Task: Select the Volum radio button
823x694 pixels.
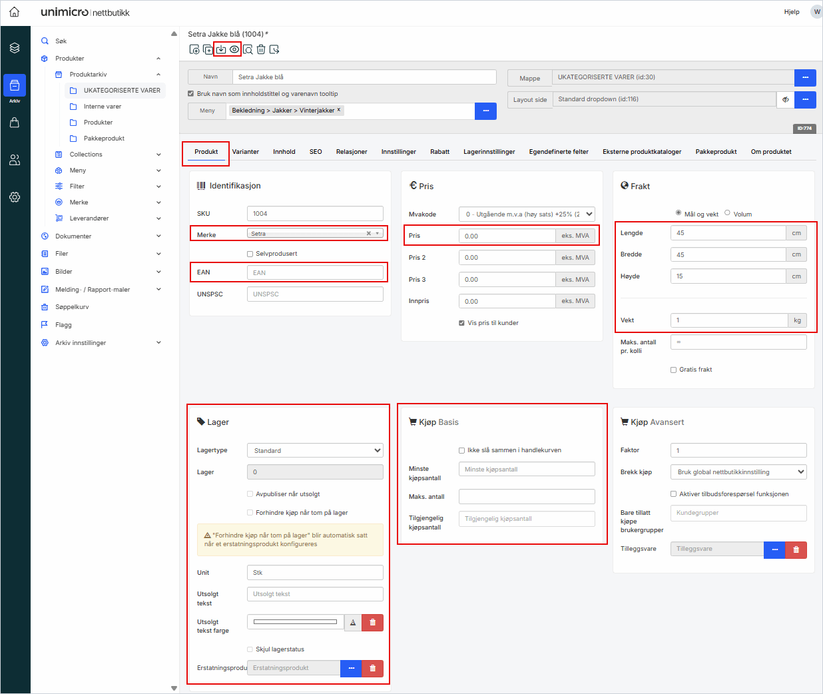Action: point(727,213)
